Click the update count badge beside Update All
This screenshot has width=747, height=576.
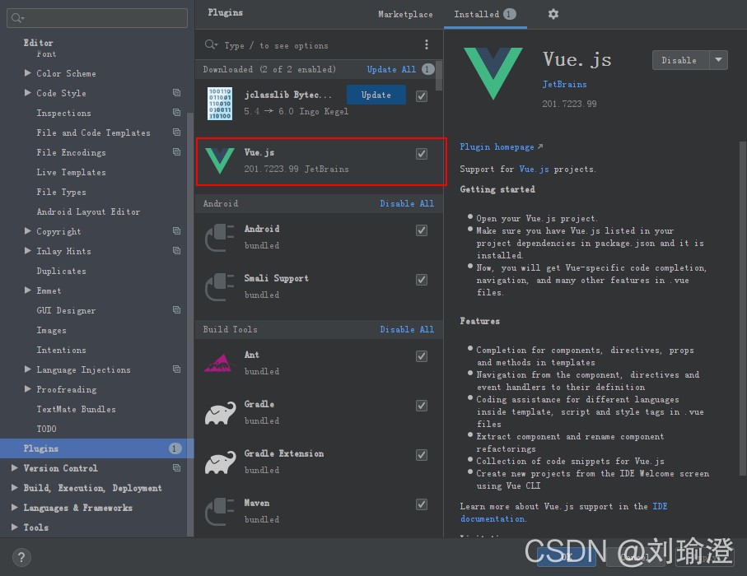click(427, 69)
